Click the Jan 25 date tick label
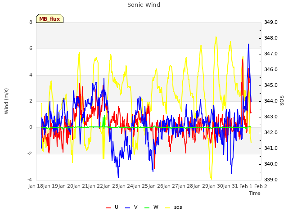The height and width of the screenshot is (216, 288). tap(141, 186)
